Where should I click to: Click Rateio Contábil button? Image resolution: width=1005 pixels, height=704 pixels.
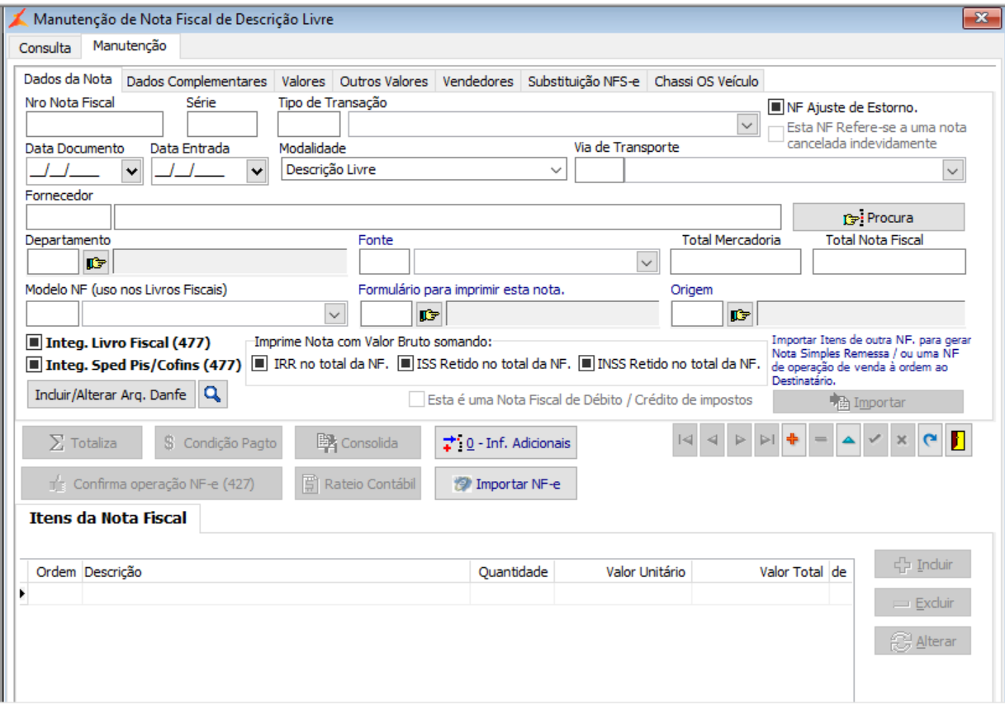click(x=358, y=484)
